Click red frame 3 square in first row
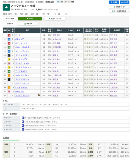This screenshot has width=132, height=159. [x=9, y=35]
